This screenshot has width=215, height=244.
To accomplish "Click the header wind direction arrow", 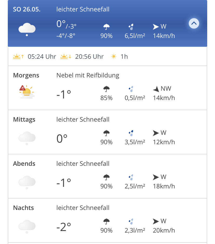I will click(156, 27).
